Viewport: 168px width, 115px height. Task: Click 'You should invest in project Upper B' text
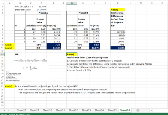pos(46,86)
